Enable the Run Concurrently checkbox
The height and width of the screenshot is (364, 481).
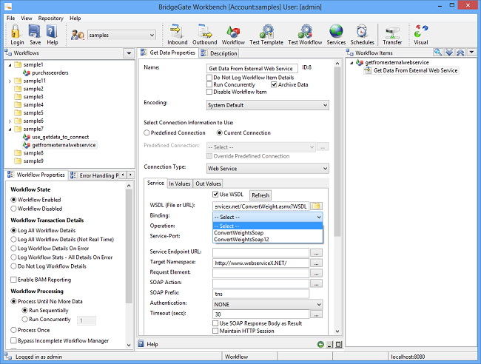click(x=210, y=84)
